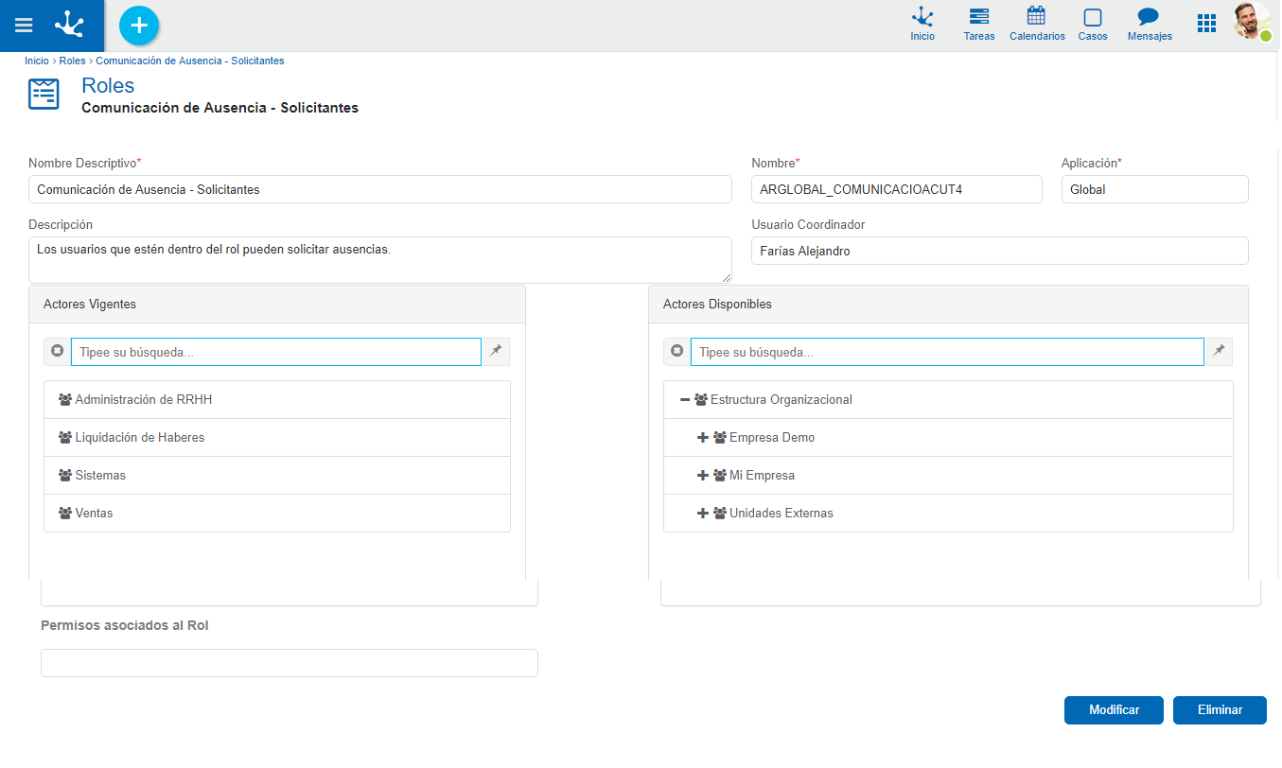
Task: Click the Eliminar button
Action: click(x=1220, y=710)
